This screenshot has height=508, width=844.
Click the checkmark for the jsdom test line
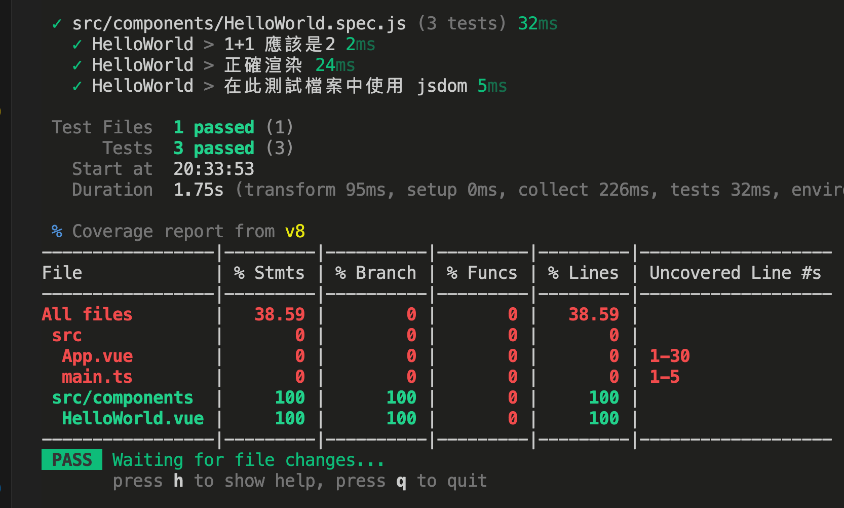click(77, 86)
